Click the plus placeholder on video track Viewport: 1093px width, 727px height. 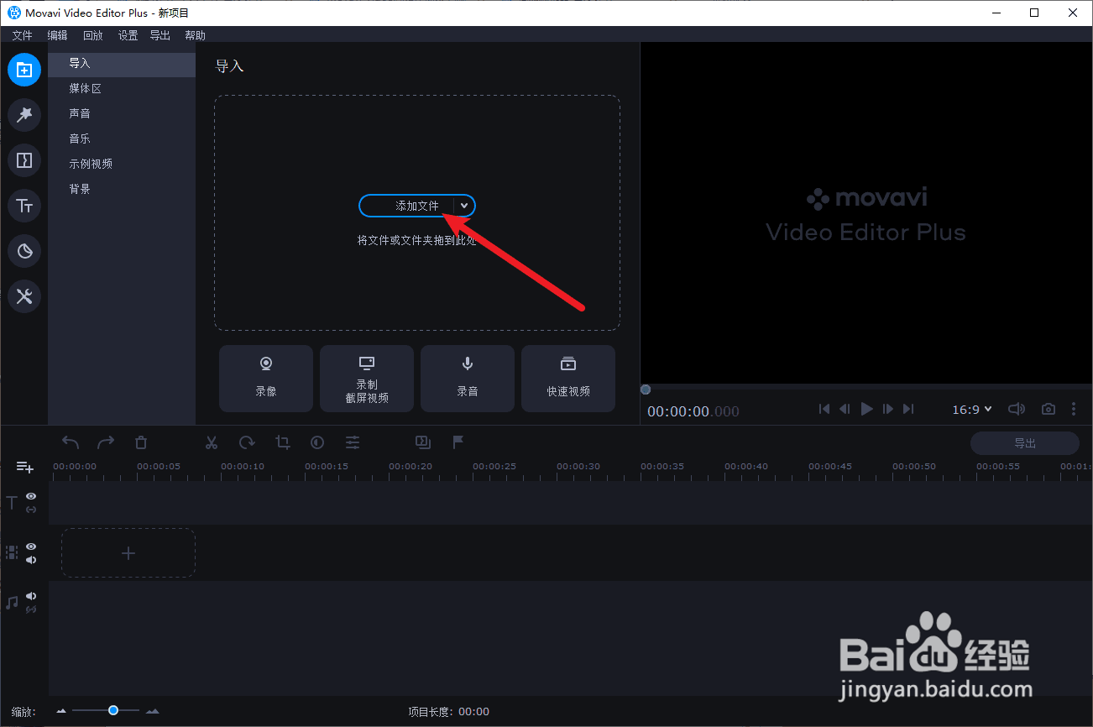128,552
